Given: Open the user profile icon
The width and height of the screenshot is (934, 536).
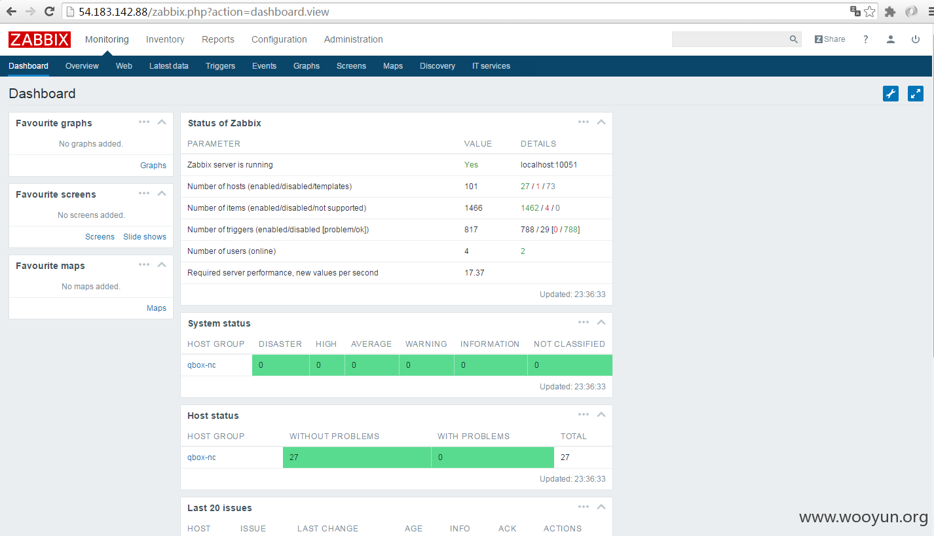Looking at the screenshot, I should 891,39.
